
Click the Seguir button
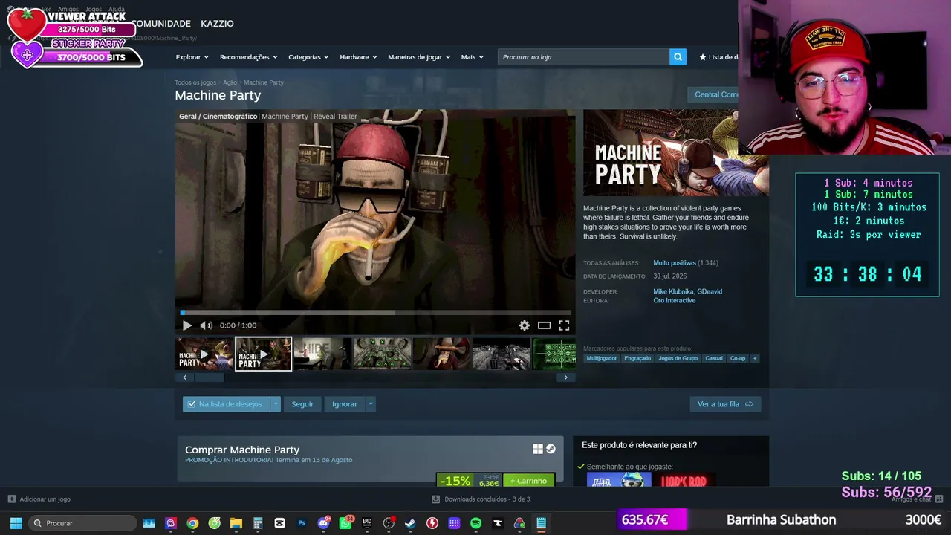[x=302, y=404]
